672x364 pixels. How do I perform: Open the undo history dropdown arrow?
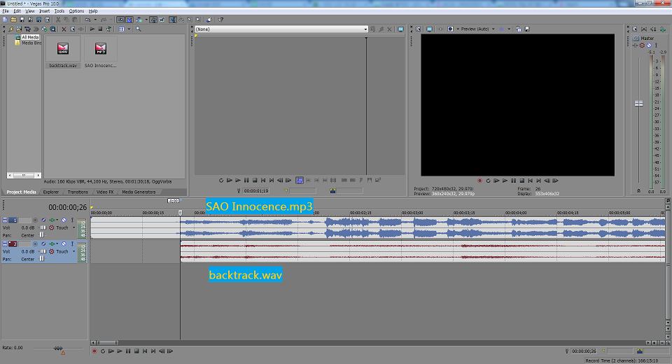95,20
